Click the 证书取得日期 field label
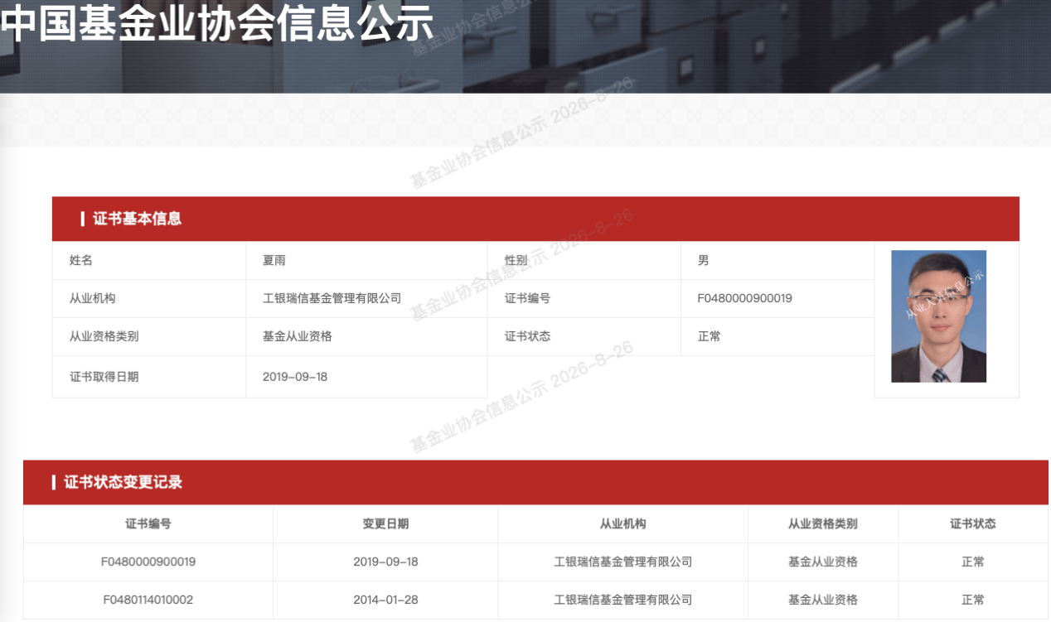Image resolution: width=1051 pixels, height=622 pixels. click(x=104, y=377)
